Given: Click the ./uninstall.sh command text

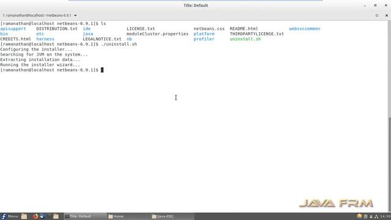Looking at the screenshot, I should (119, 44).
